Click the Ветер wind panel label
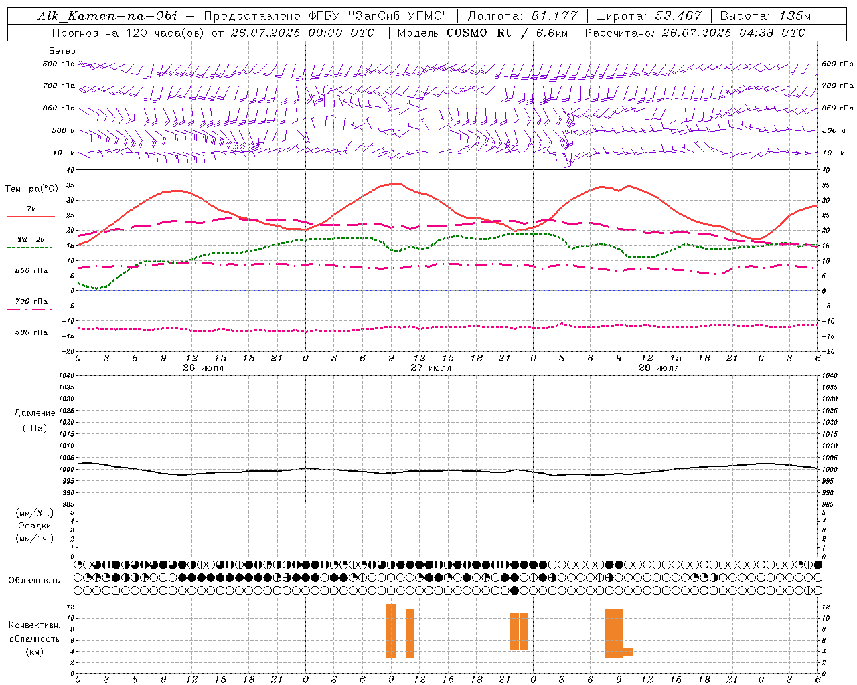This screenshot has height=685, width=857. point(62,51)
